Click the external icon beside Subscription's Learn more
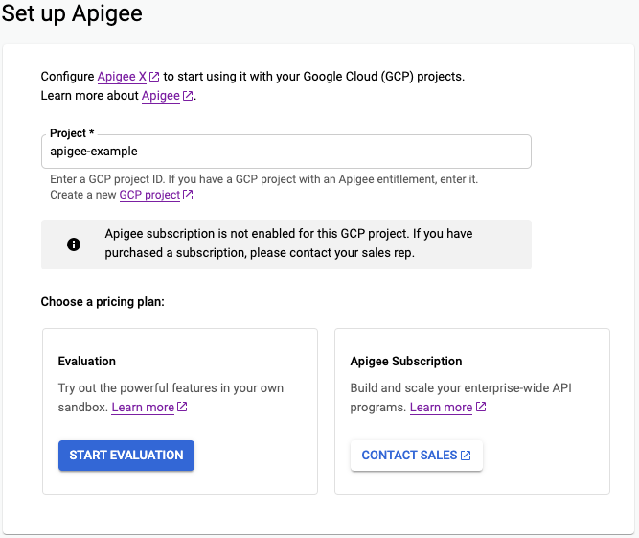The width and height of the screenshot is (639, 538). pos(481,408)
